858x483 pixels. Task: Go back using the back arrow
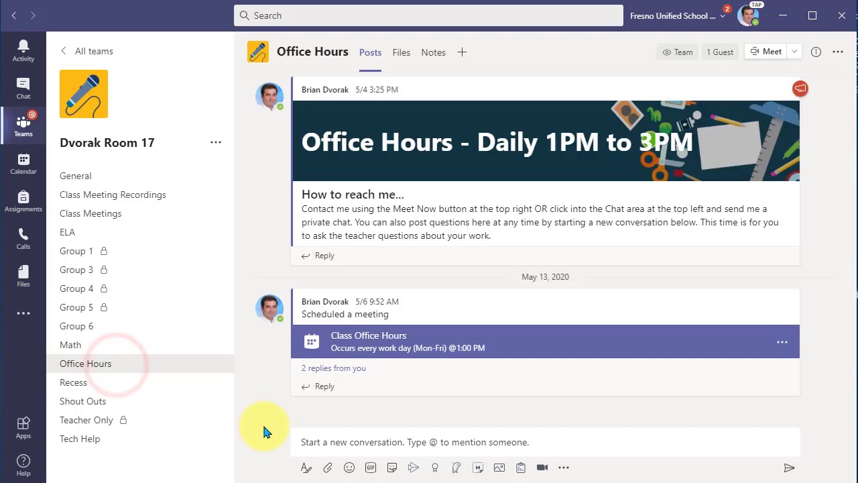(x=14, y=15)
